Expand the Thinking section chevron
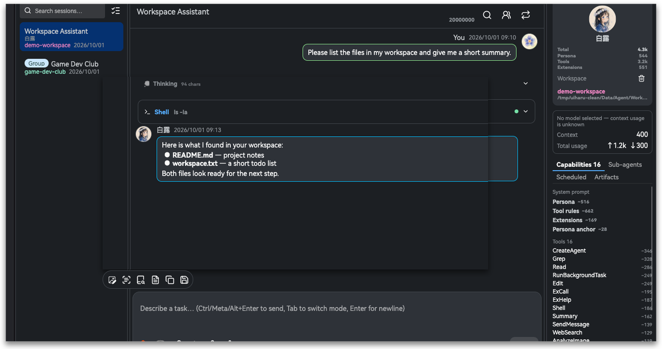The height and width of the screenshot is (349, 662). [525, 84]
